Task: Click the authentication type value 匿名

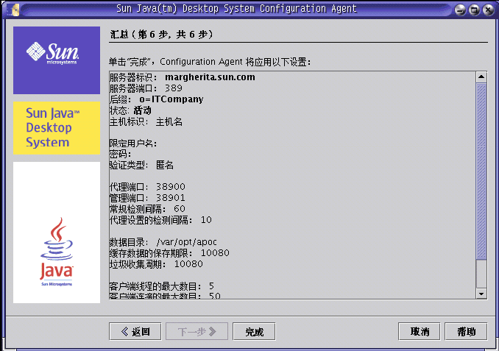Action: (x=165, y=165)
